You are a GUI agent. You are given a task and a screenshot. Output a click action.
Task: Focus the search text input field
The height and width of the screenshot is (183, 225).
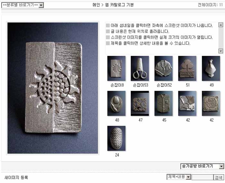click(x=203, y=178)
